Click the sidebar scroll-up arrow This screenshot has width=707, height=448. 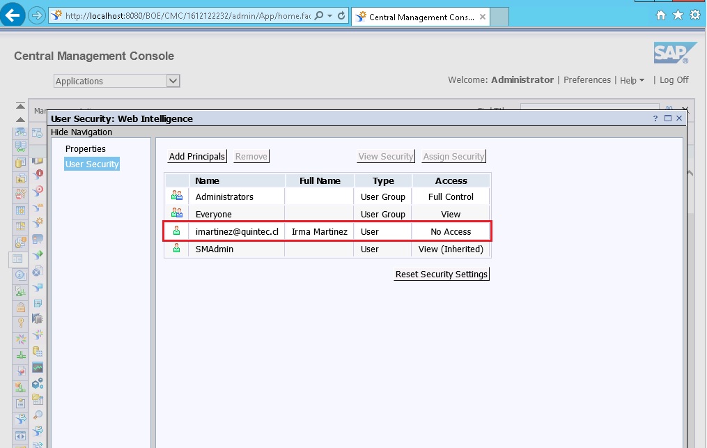pos(20,120)
